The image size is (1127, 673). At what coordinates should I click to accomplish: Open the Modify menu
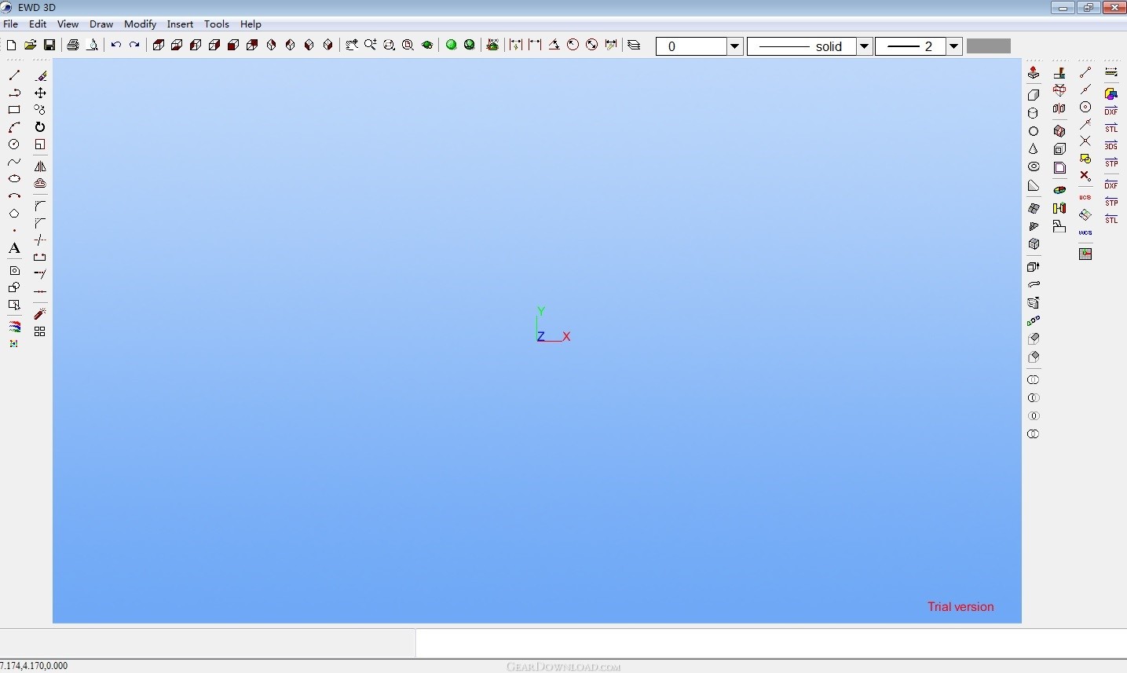tap(141, 24)
